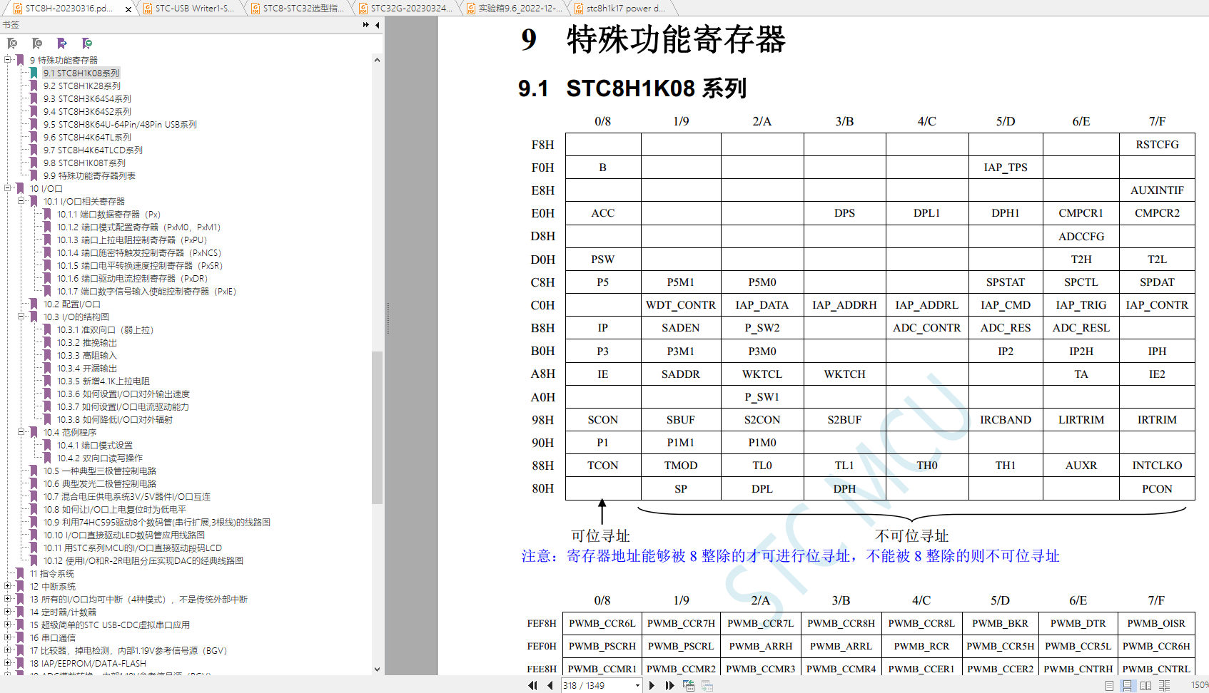Click the previous view icon in status bar
This screenshot has width=1209, height=693.
(x=689, y=685)
